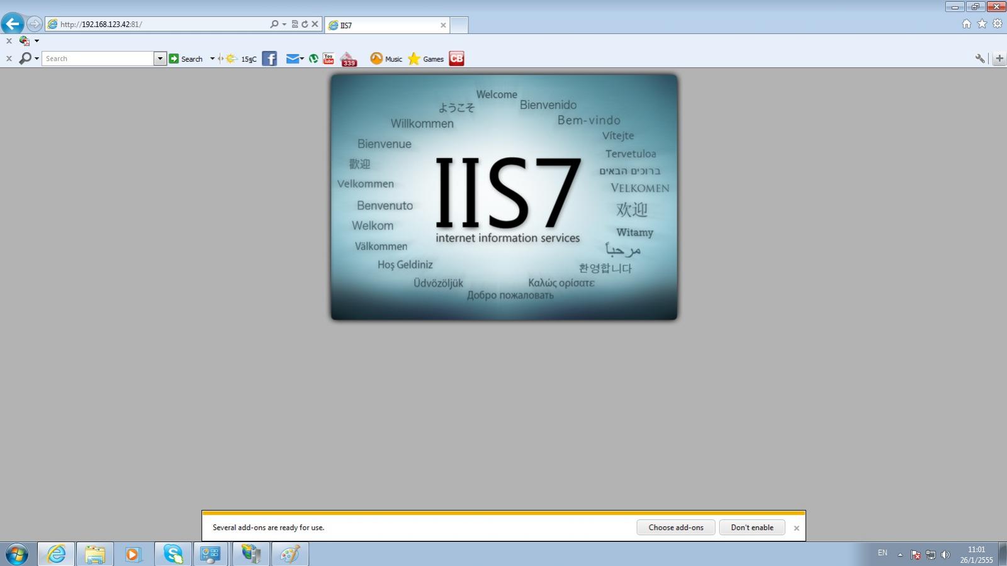Open Paint from the taskbar

290,554
